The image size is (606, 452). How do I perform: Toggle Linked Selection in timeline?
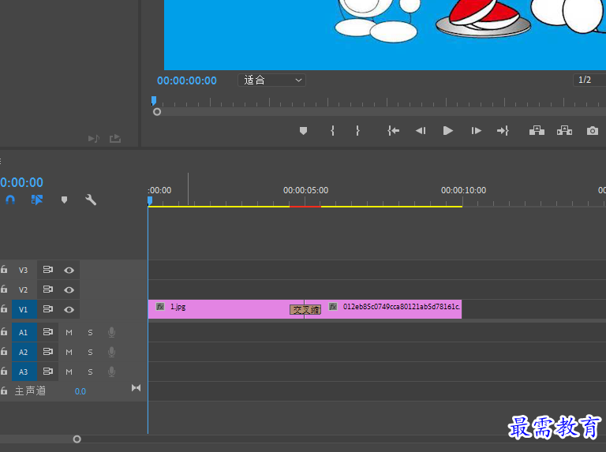(x=37, y=200)
